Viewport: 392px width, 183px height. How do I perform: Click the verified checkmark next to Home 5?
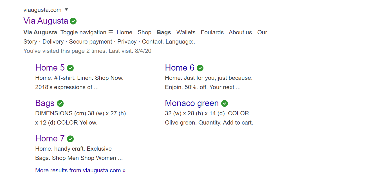70,68
